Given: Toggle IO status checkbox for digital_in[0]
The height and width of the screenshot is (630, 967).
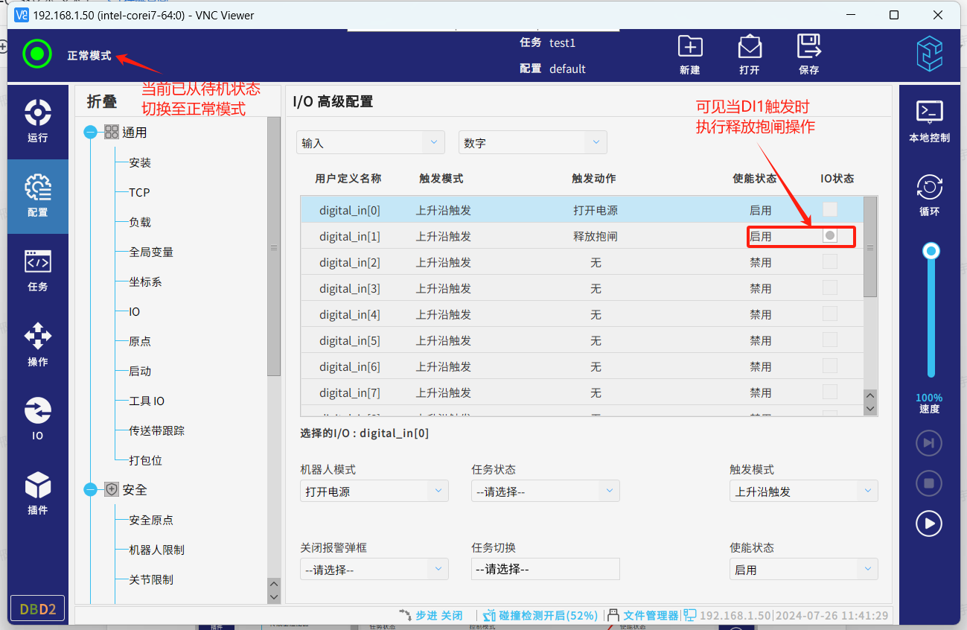Looking at the screenshot, I should [x=830, y=210].
